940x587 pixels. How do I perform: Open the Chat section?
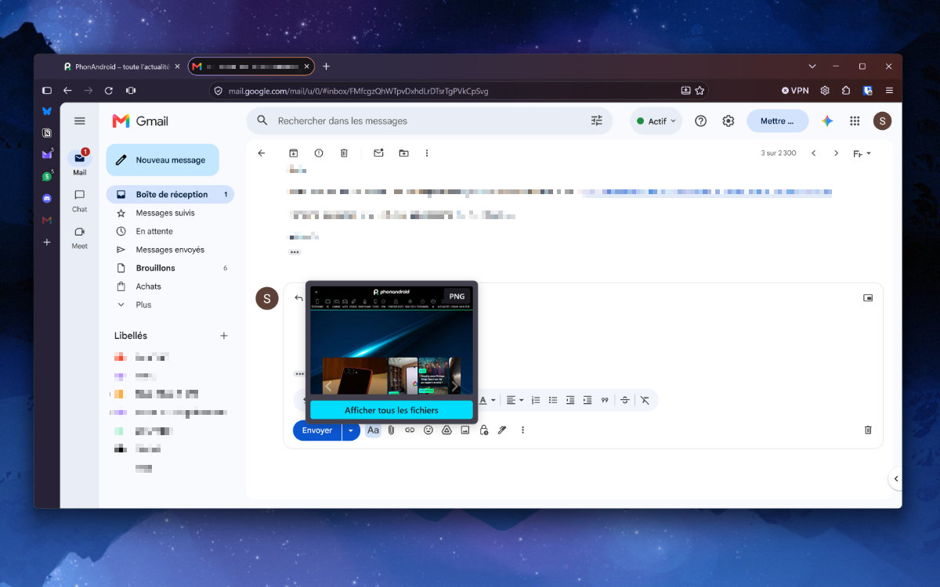pyautogui.click(x=79, y=200)
